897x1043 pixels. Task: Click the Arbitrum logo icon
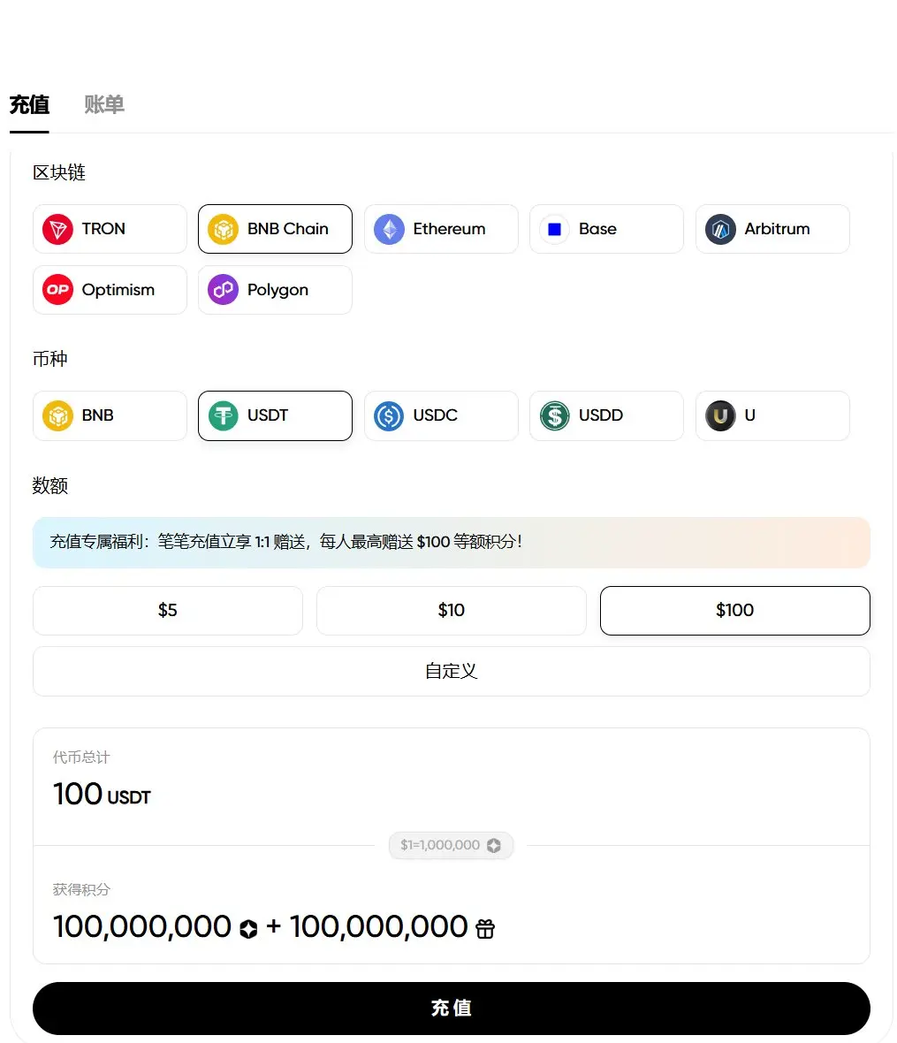720,230
